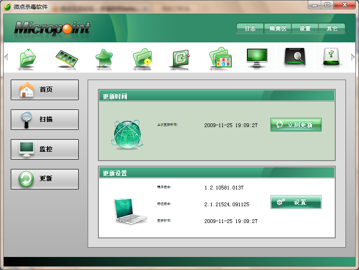
Task: Open the folder with application window icon
Action: (221, 57)
